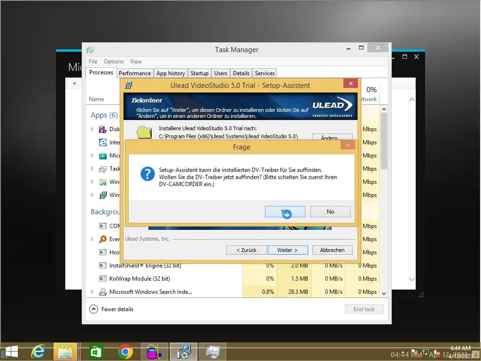
Task: Open the Services tab
Action: click(x=265, y=73)
